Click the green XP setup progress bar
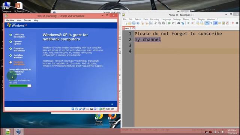Image resolution: width=240 pixels, height=135 pixels. 20,86
